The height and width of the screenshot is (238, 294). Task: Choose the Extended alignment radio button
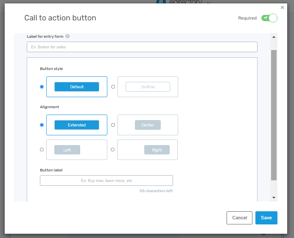click(42, 125)
